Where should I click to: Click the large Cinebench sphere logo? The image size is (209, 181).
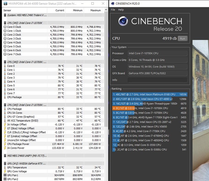(x=123, y=21)
